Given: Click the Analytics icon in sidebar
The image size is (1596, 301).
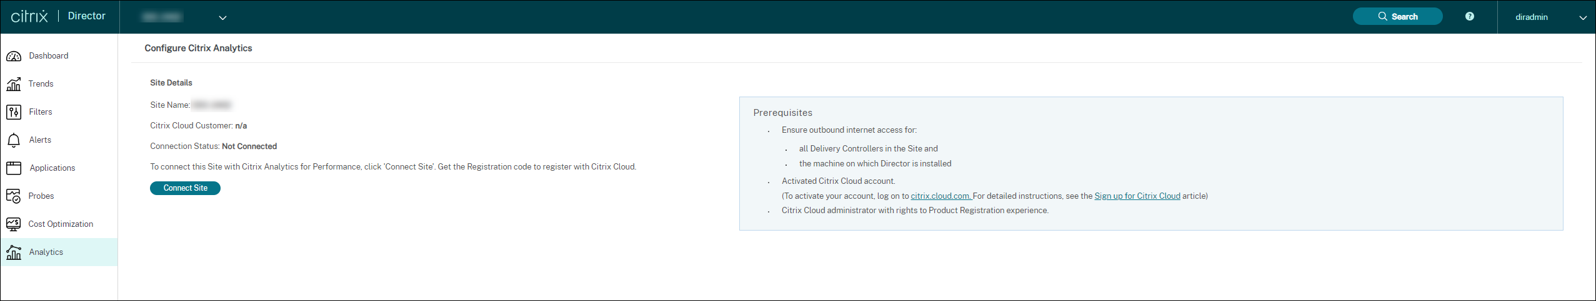Looking at the screenshot, I should 14,252.
